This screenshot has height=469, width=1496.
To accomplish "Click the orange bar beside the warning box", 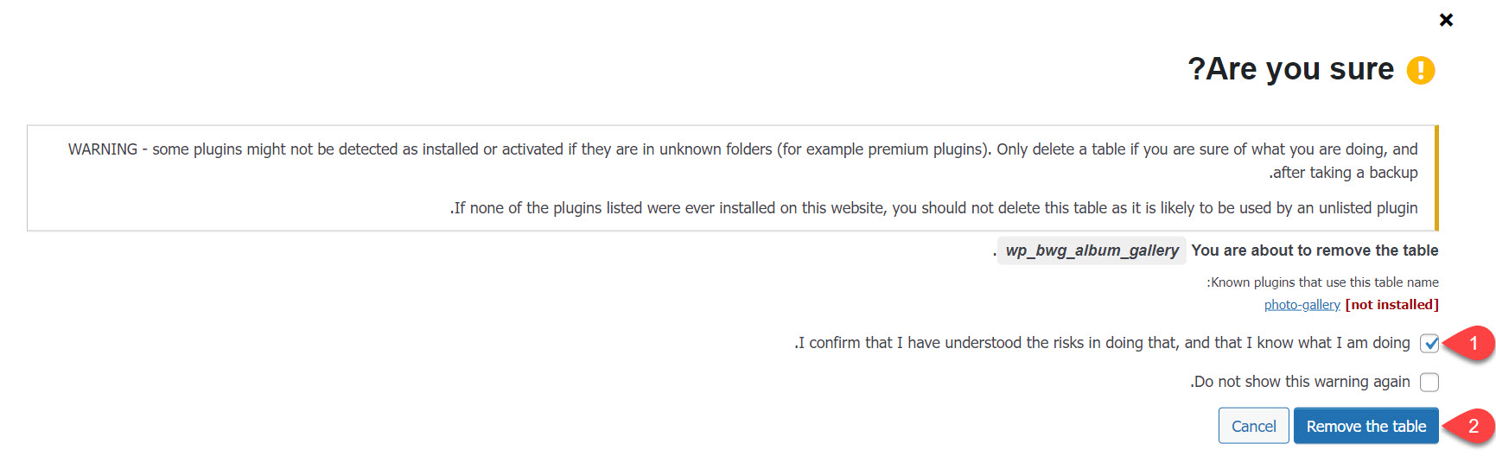I will tap(1436, 178).
